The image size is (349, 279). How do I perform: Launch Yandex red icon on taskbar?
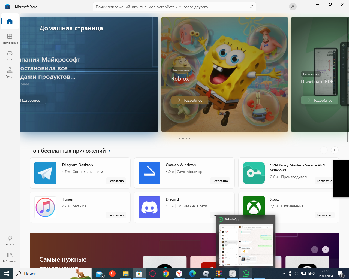point(112,274)
